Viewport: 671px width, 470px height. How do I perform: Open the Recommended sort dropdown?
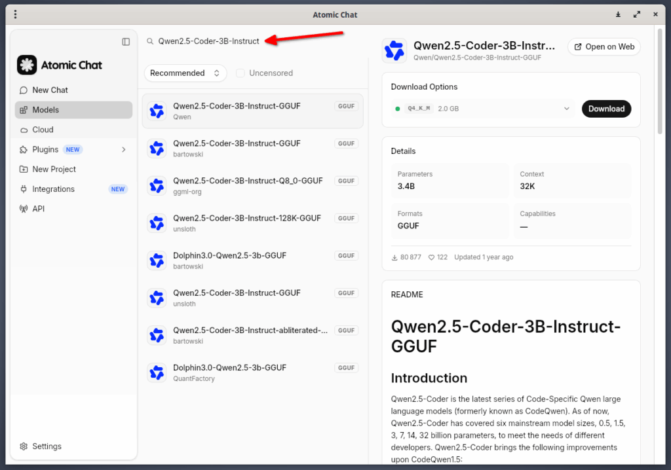[x=185, y=73]
